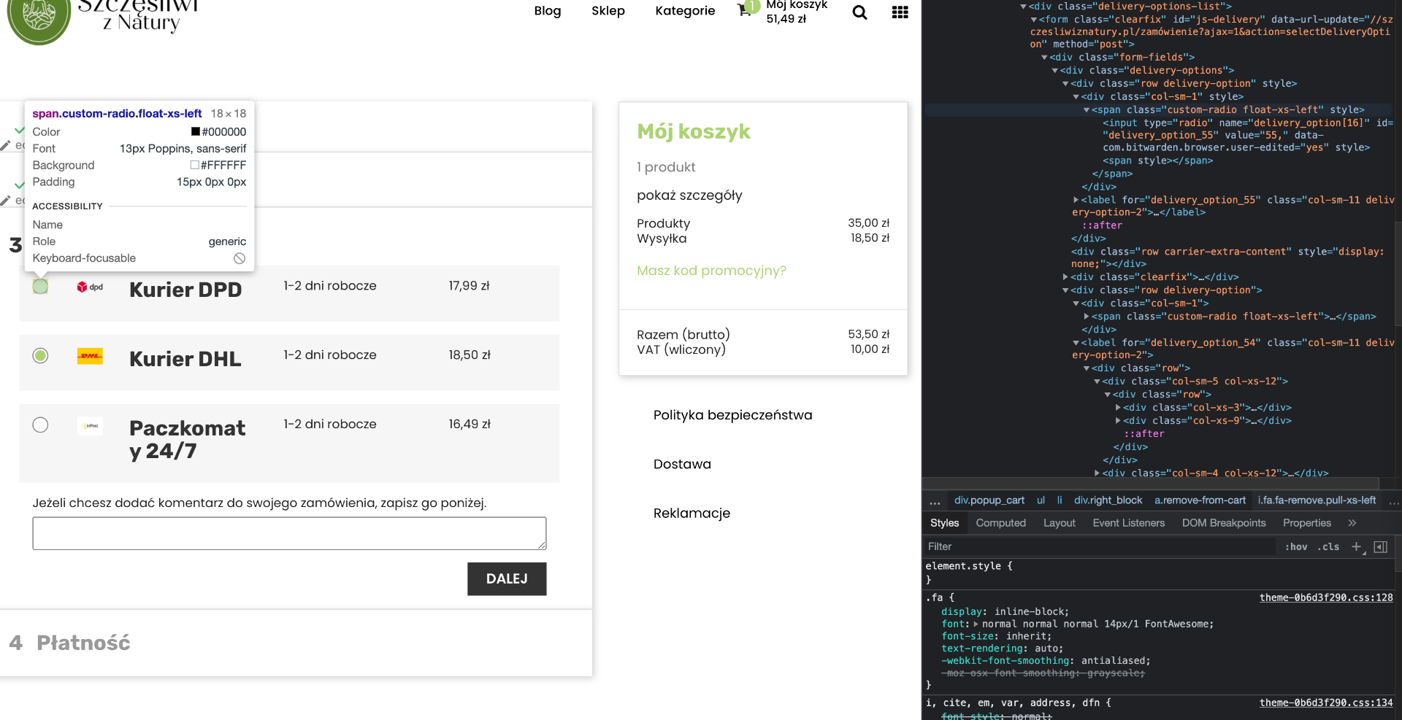
Task: Switch to the Computed tab
Action: click(1000, 523)
